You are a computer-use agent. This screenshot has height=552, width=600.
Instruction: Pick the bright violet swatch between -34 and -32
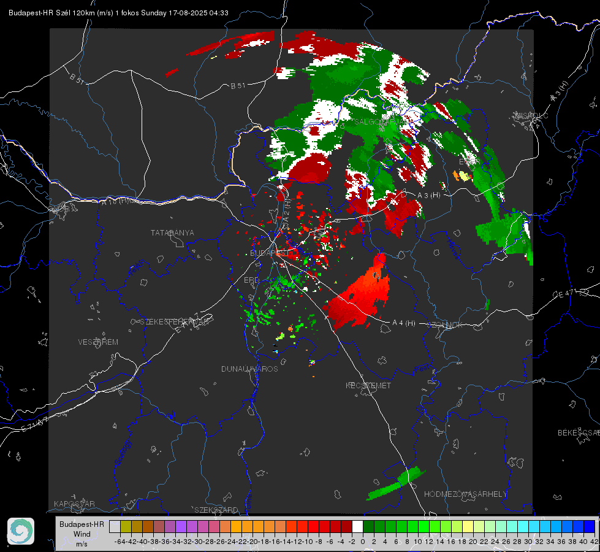point(181,526)
